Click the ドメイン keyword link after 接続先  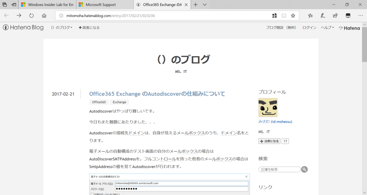click(137, 133)
